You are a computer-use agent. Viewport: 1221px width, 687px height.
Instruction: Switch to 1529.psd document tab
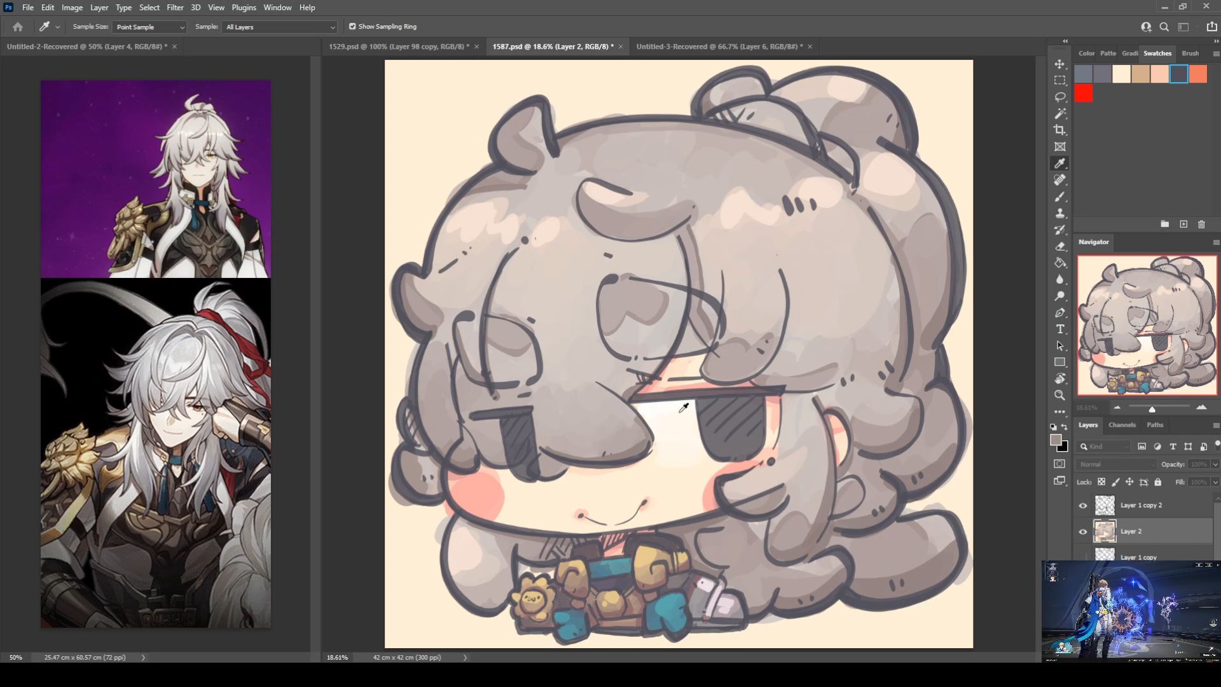[399, 46]
